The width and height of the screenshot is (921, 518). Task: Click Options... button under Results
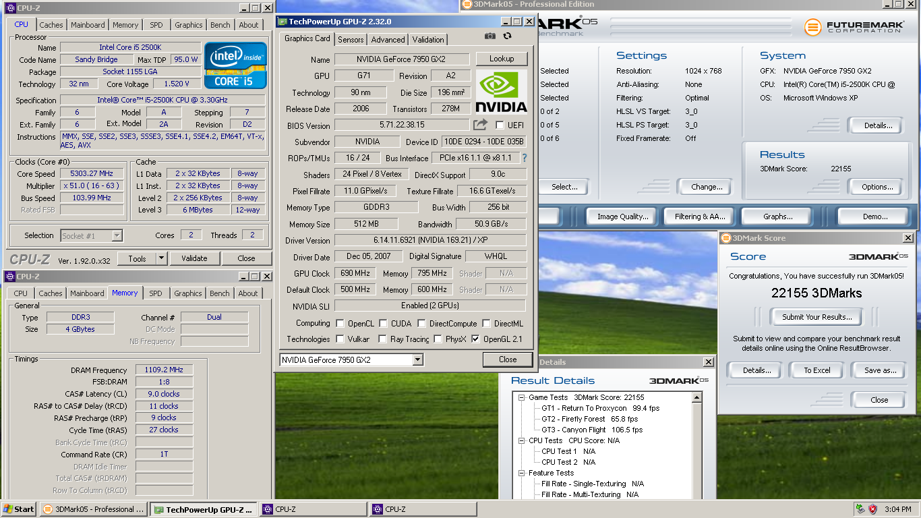pyautogui.click(x=877, y=187)
